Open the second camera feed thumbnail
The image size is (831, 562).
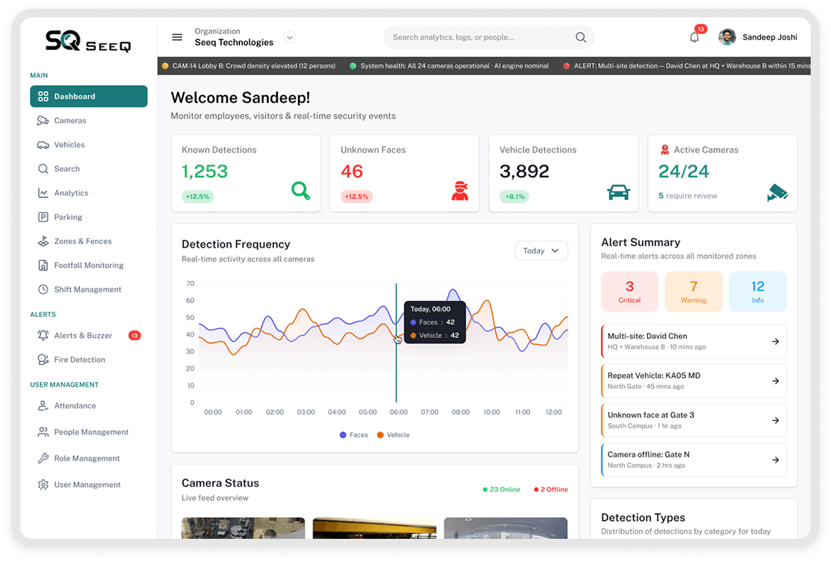[375, 528]
